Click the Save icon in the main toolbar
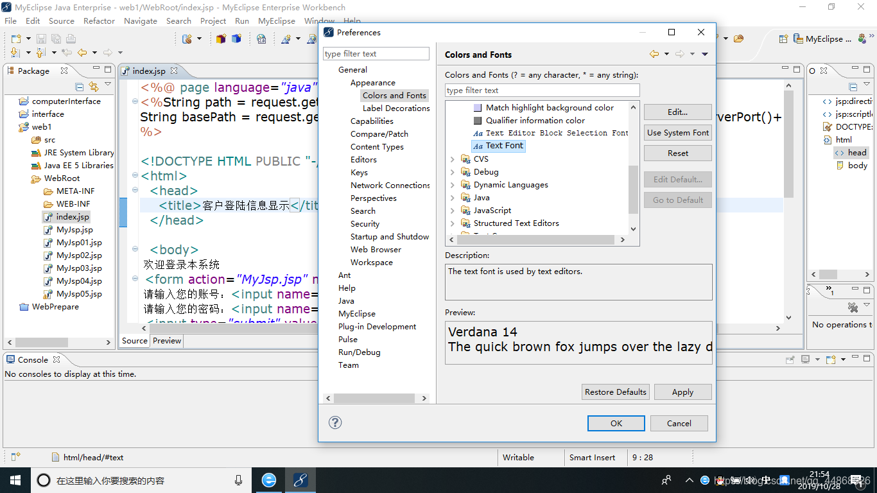This screenshot has width=877, height=493. pyautogui.click(x=40, y=39)
